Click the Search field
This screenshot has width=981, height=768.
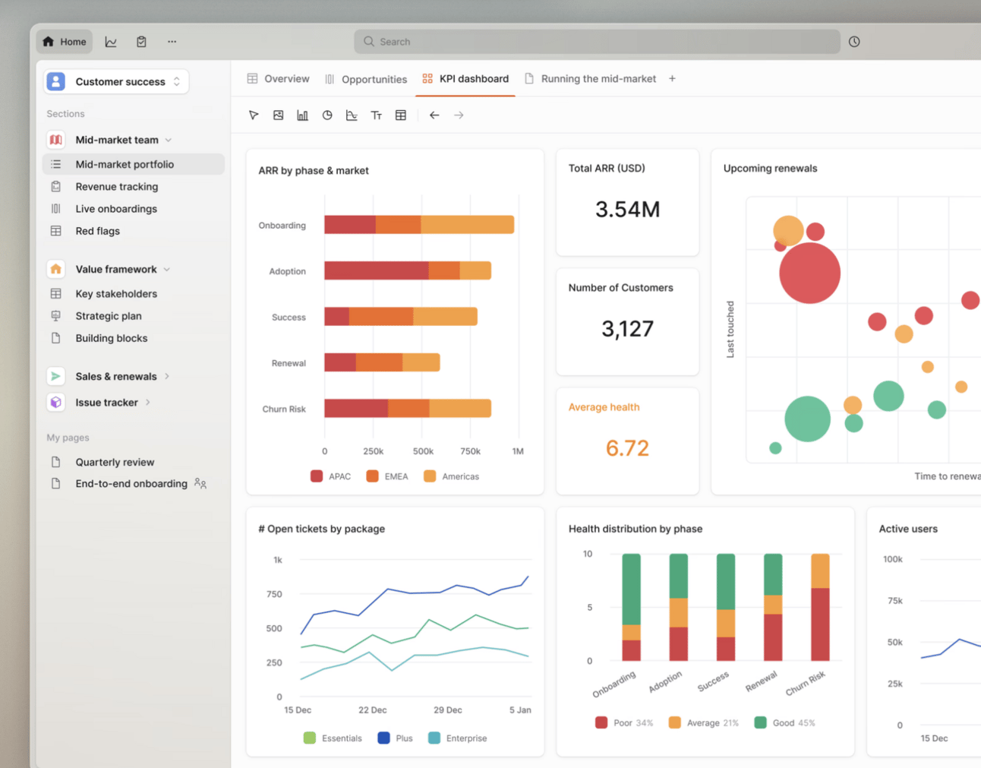coord(597,42)
